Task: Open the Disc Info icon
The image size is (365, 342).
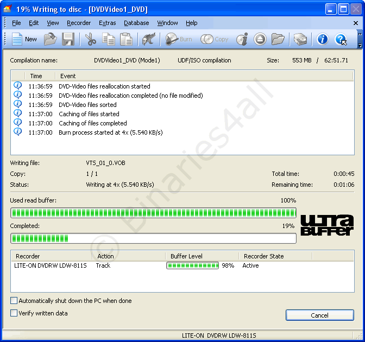Action: [x=242, y=39]
